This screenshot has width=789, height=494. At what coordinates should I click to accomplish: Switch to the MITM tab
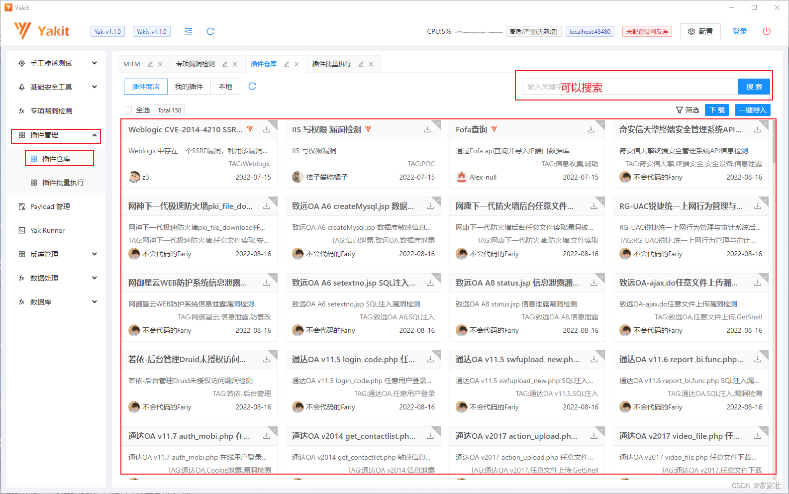(x=132, y=64)
